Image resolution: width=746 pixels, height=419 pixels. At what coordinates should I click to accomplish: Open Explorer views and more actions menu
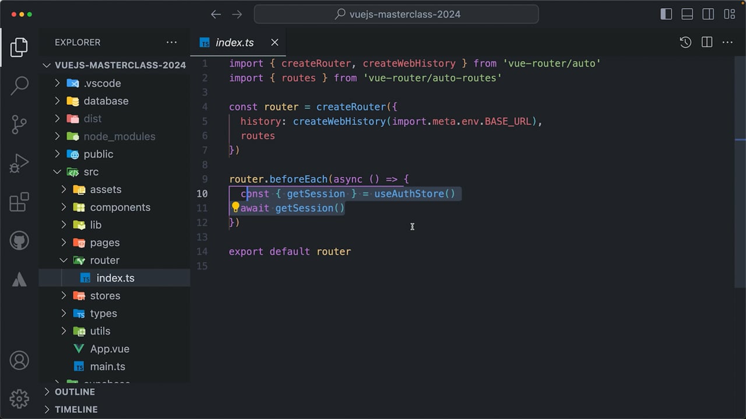(171, 42)
